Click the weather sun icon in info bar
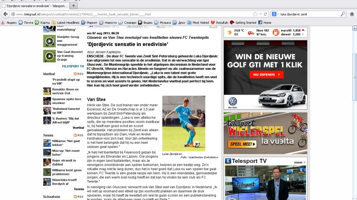Image resolution: width=357 pixels, height=200 pixels. 229,32
